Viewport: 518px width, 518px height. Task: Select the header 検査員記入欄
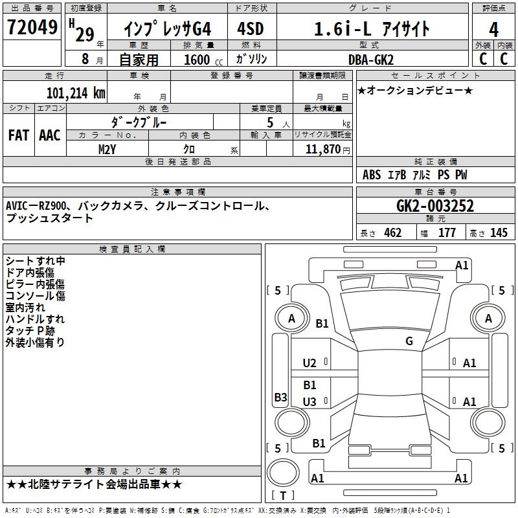132,249
